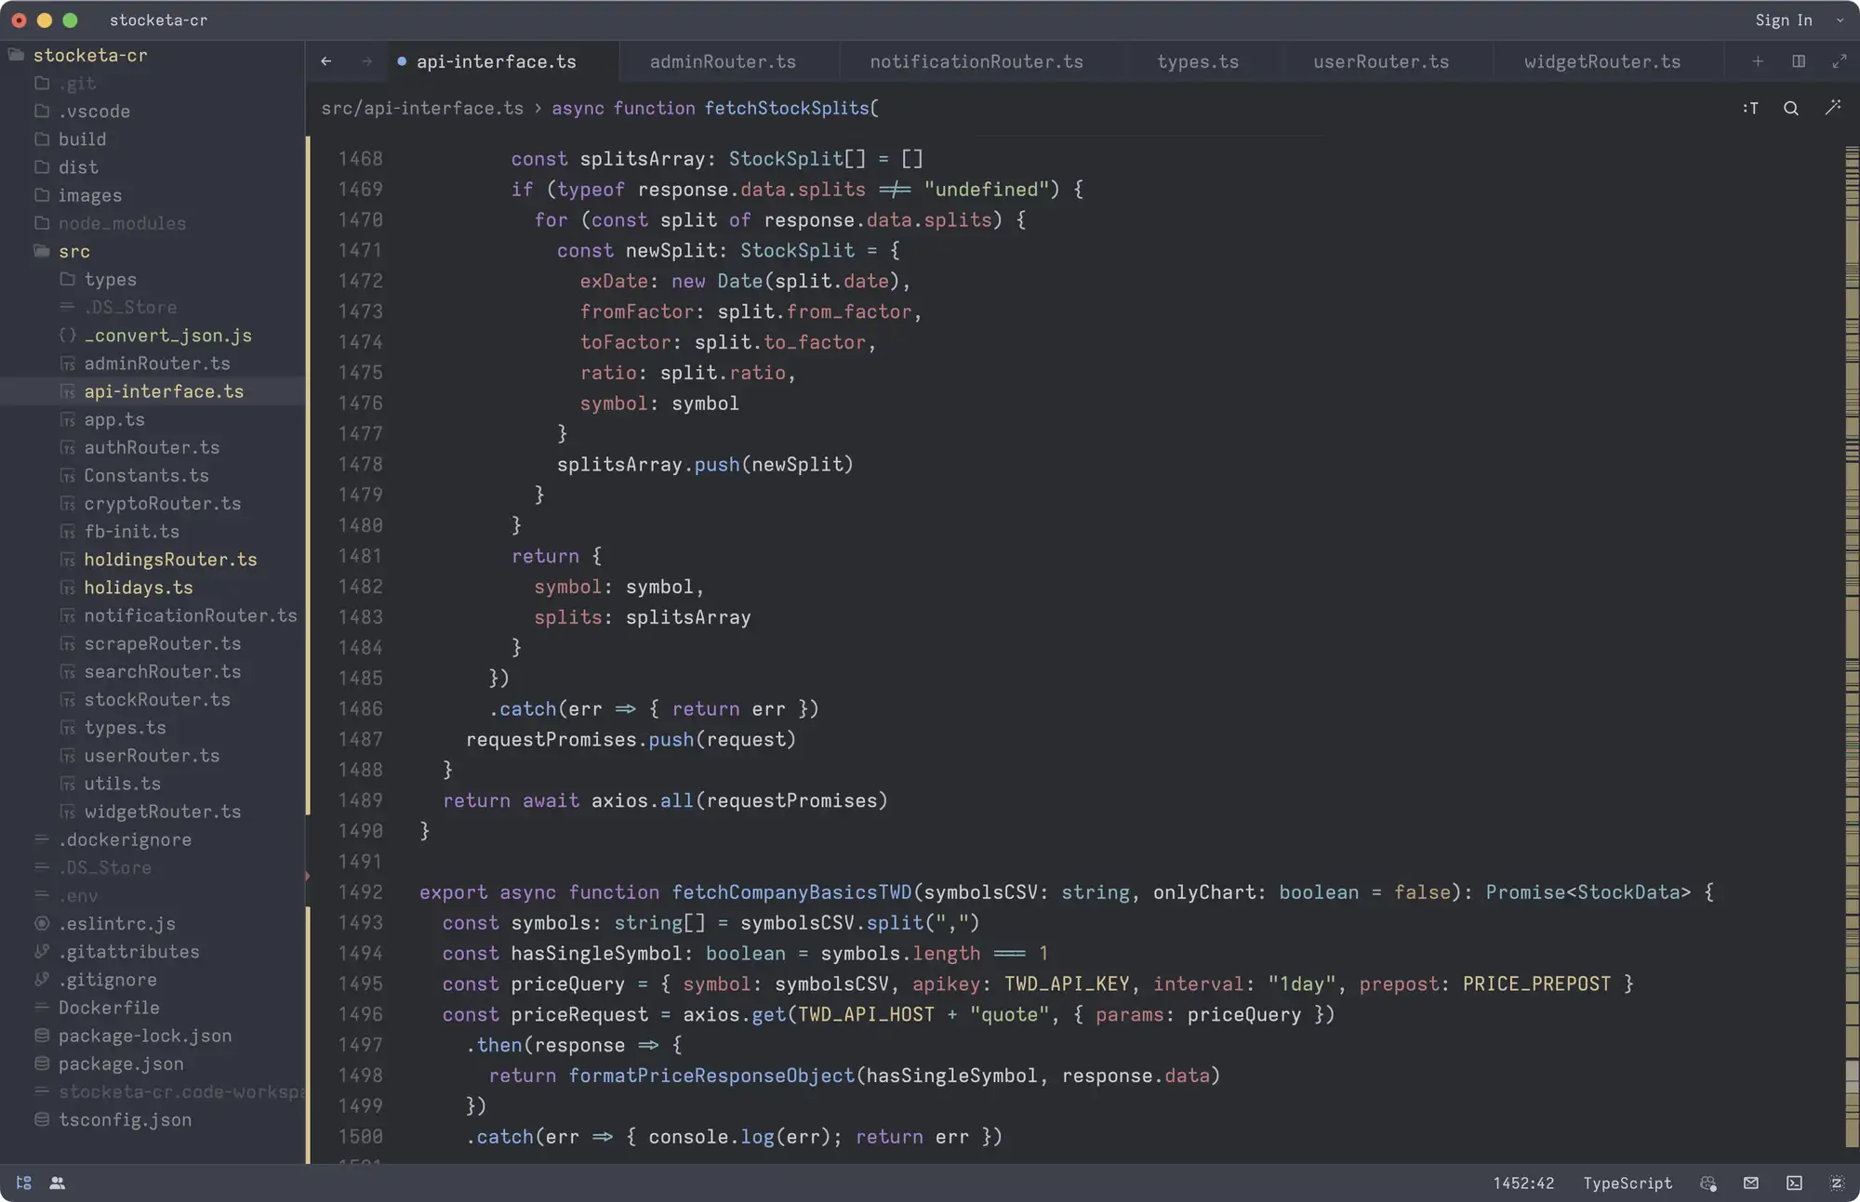The image size is (1860, 1202).
Task: Open .dockerignore in the file tree
Action: pyautogui.click(x=125, y=839)
